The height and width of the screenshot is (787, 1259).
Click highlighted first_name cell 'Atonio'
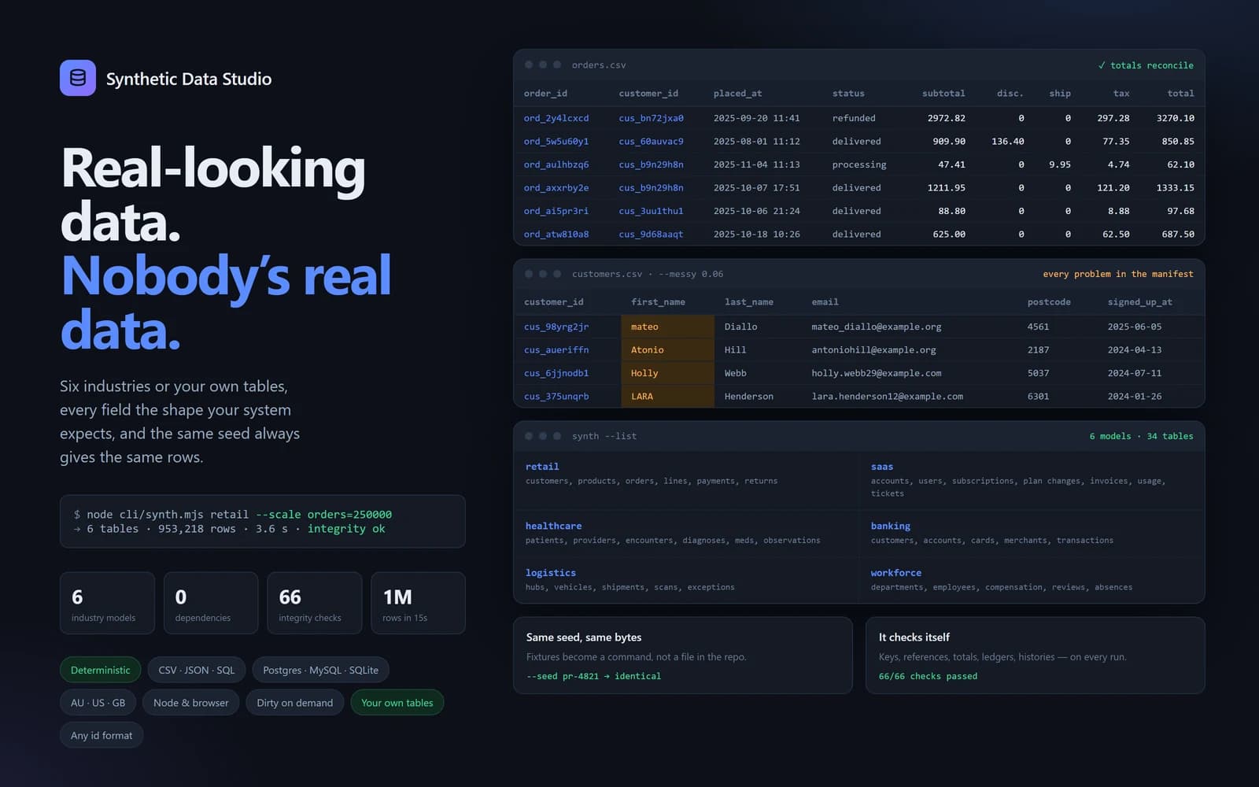(x=667, y=350)
